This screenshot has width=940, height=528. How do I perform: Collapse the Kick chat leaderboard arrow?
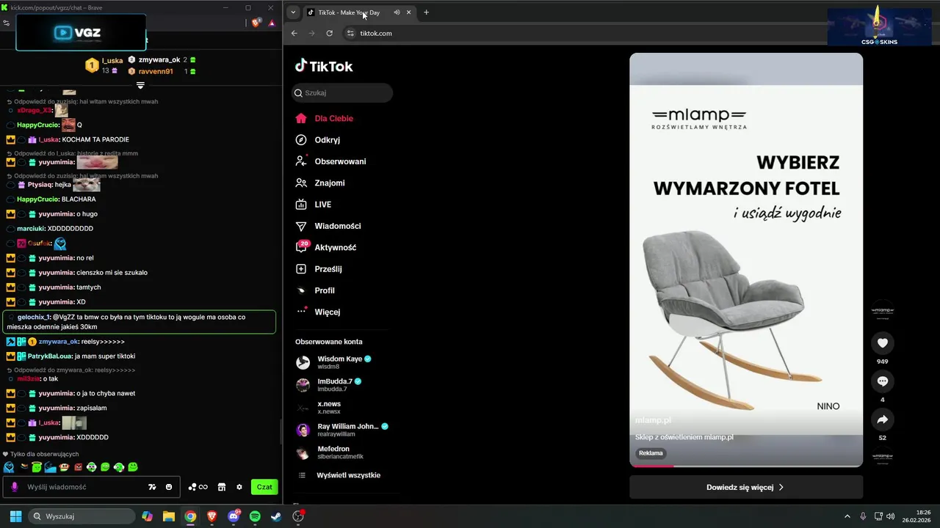click(x=140, y=85)
